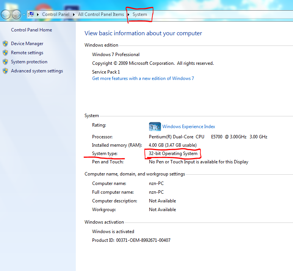Click Workgroup Not Available value
The width and height of the screenshot is (293, 271).
162,210
